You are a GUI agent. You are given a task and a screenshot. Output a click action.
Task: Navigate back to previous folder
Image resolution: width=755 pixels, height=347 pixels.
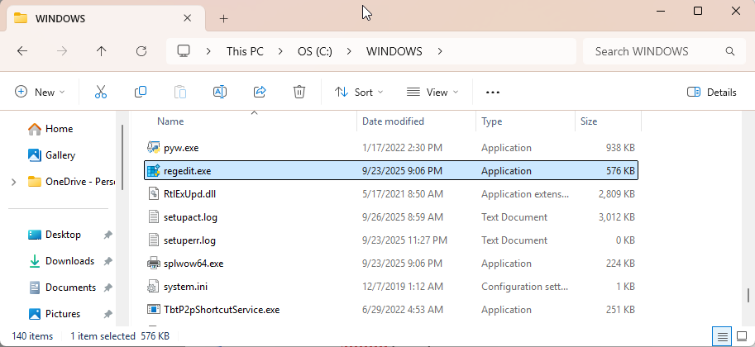(22, 51)
